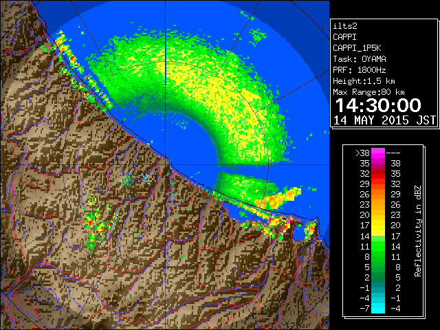The image size is (440, 330).
Task: Click the 14:30:00 timestamp
Action: [378, 105]
